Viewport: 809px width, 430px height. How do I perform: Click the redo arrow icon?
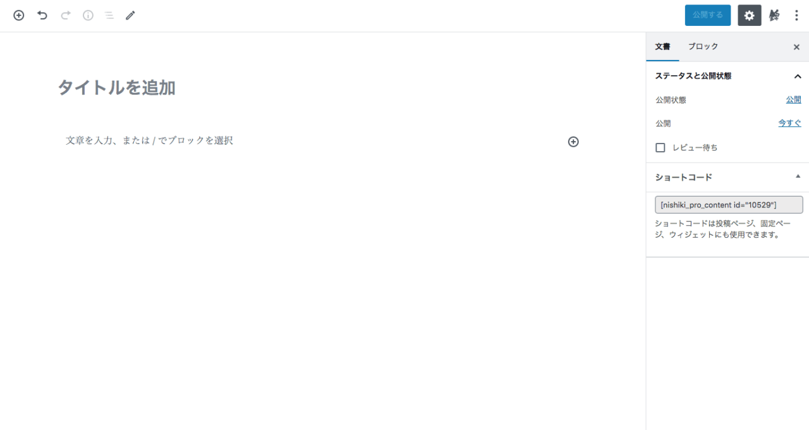pyautogui.click(x=65, y=15)
